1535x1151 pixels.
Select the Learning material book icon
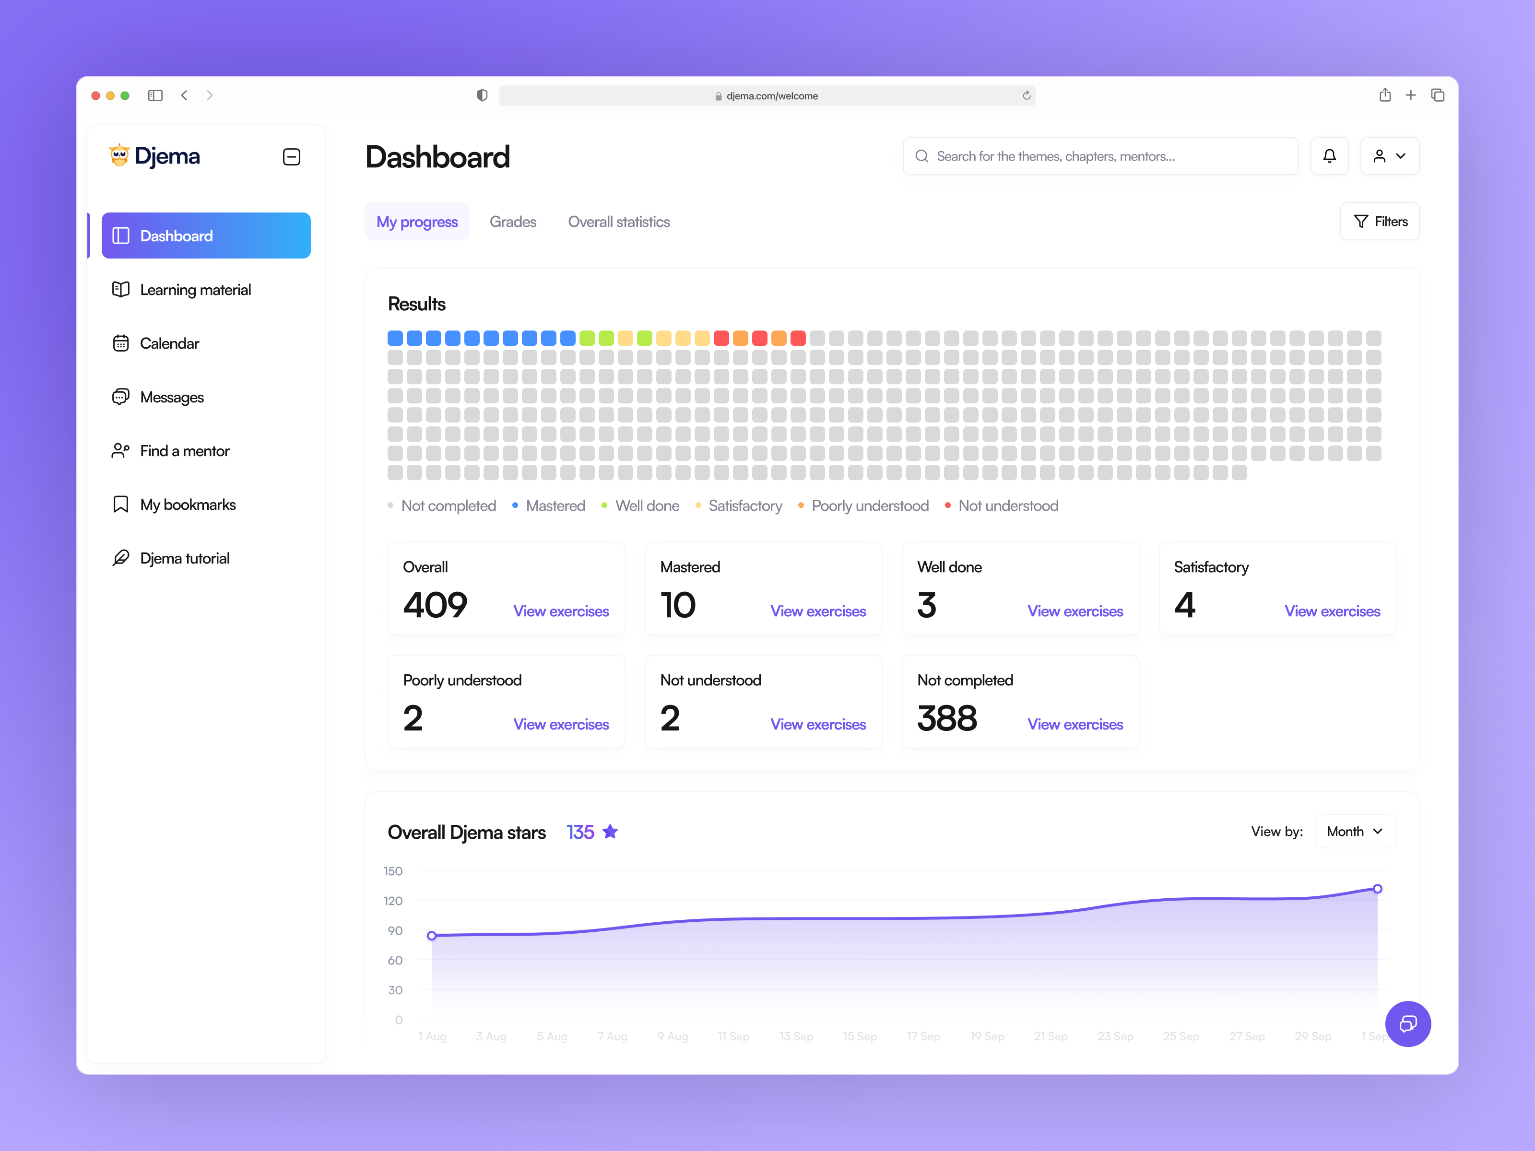(121, 289)
